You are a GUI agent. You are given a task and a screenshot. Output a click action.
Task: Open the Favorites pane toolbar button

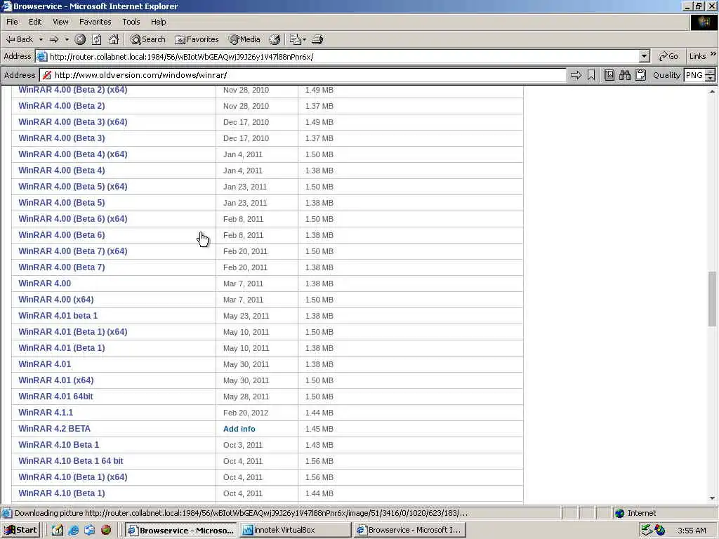pos(197,39)
